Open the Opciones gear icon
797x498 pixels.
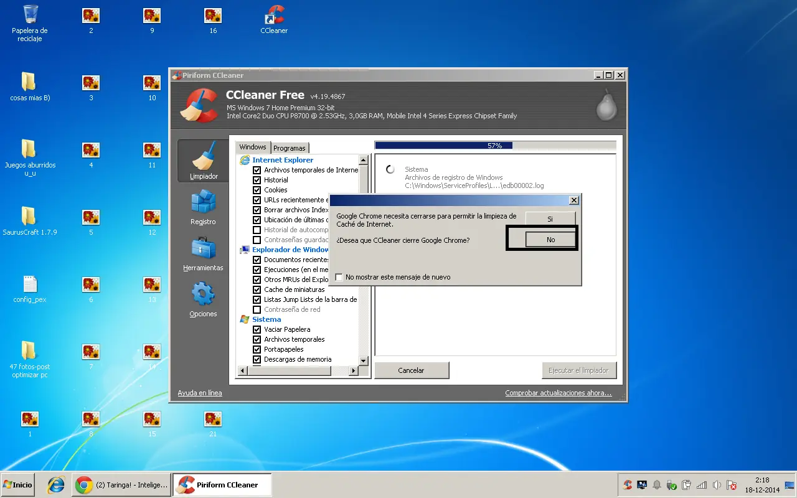click(x=204, y=294)
